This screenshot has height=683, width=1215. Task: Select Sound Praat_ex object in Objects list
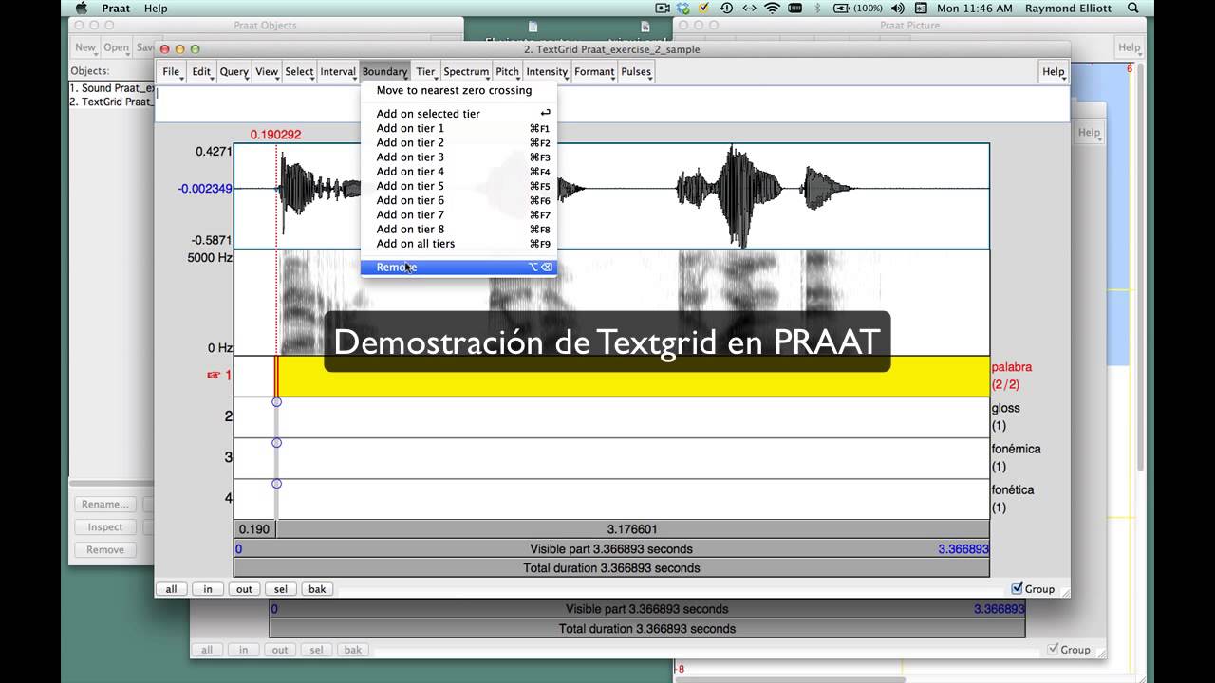[112, 88]
